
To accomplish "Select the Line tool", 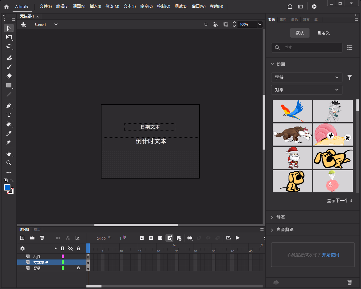I will click(9, 94).
